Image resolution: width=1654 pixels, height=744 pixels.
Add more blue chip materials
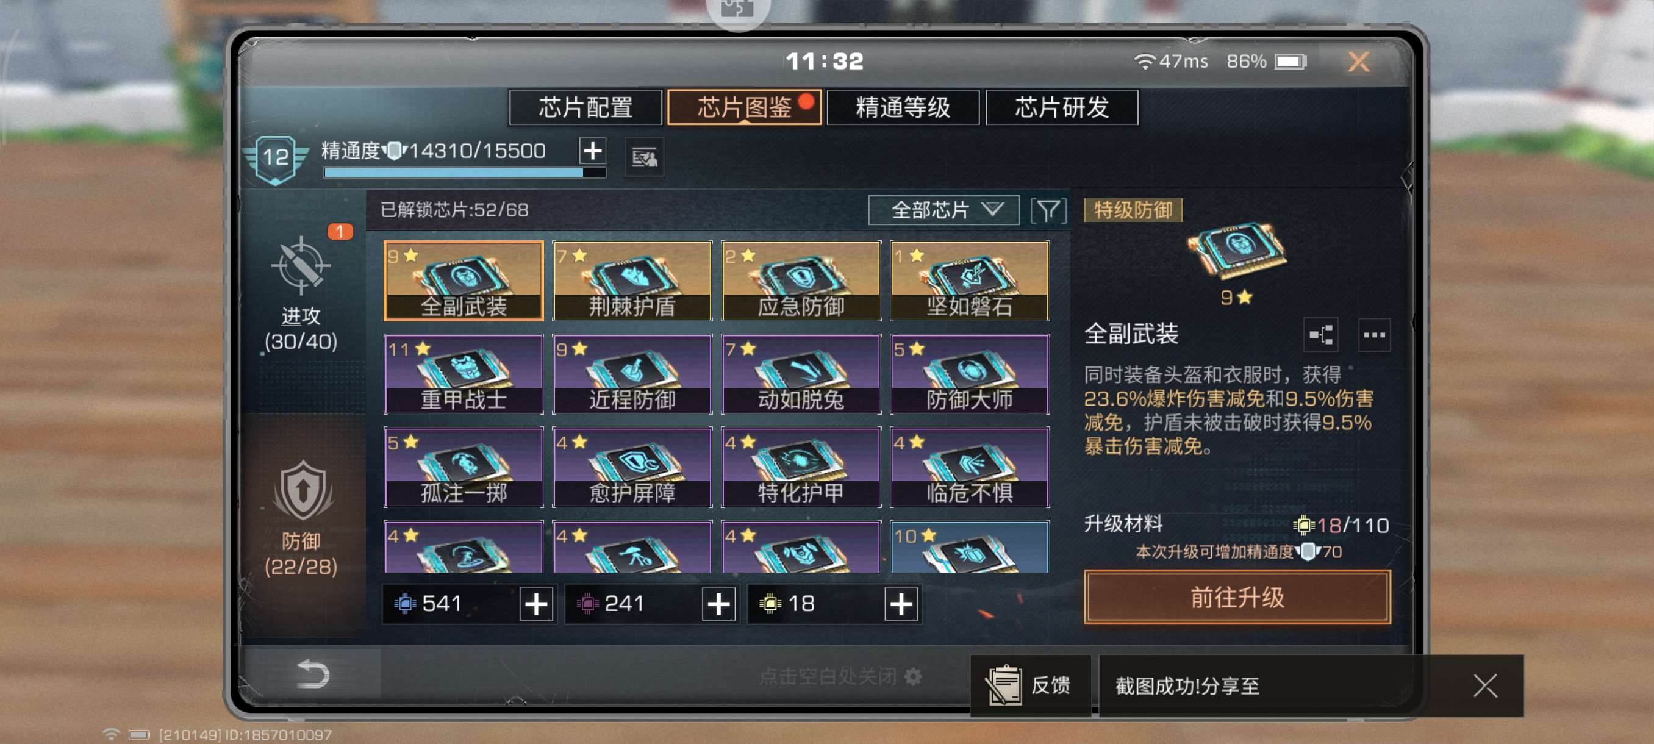click(x=536, y=603)
